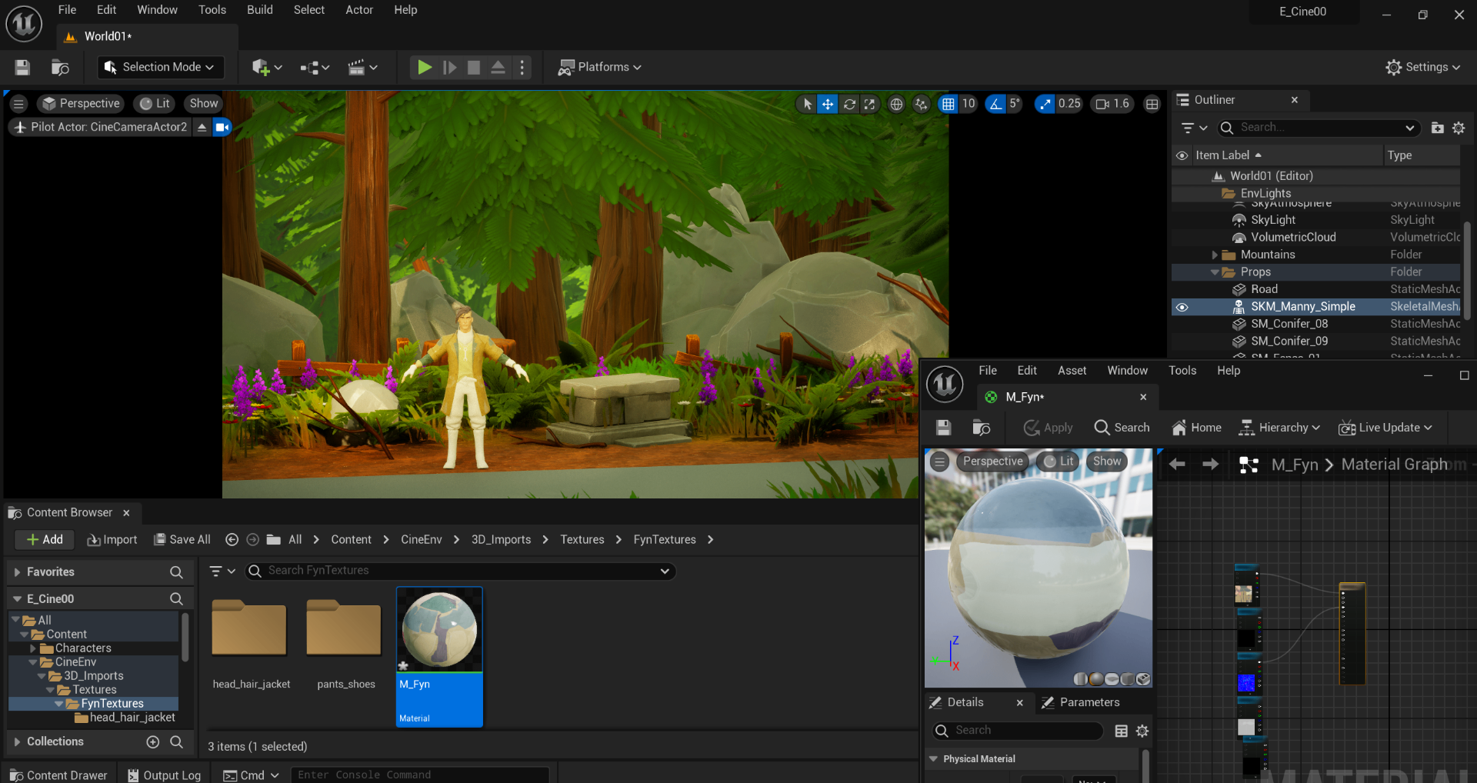Click the Import button
1477x783 pixels.
tap(112, 540)
